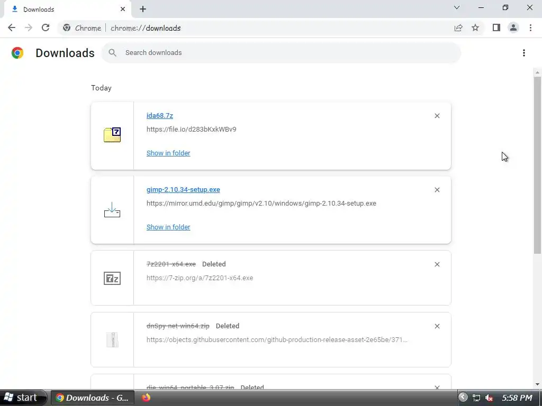The image size is (542, 406).
Task: Click the scrollbar up arrow
Action: pos(537,72)
